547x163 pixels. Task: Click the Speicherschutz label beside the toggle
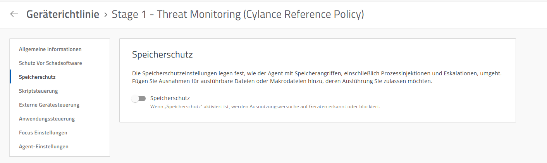coord(170,98)
